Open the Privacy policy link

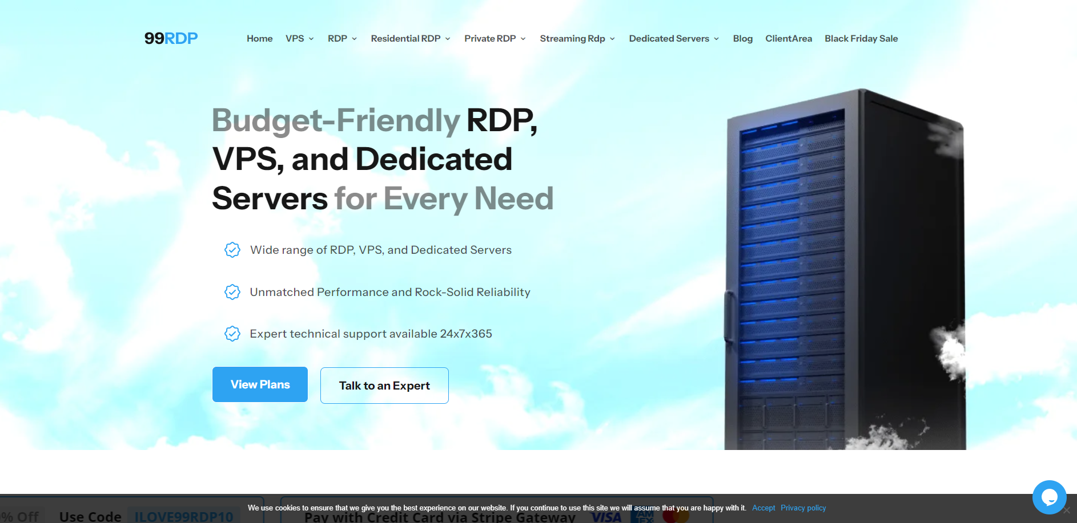[x=803, y=508]
